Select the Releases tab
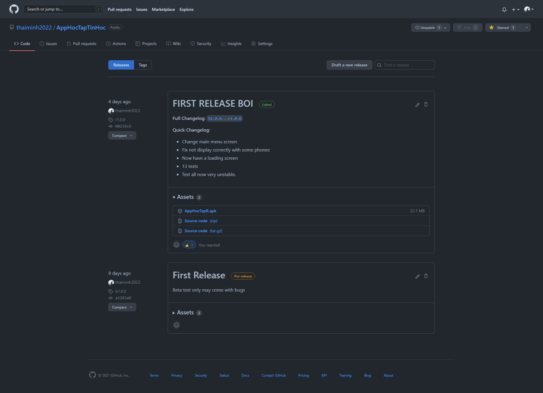Screen dimensions: 543x393 click(x=121, y=65)
